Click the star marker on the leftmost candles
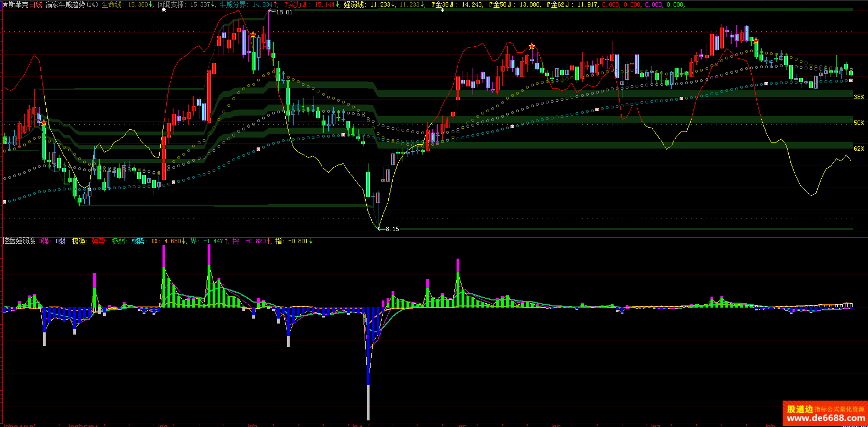Screen dimensions: 868x427 [x=44, y=123]
